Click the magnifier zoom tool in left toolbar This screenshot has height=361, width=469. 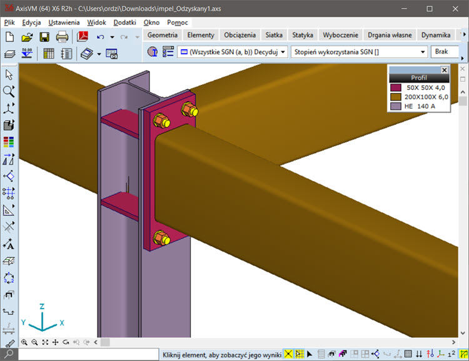[9, 91]
